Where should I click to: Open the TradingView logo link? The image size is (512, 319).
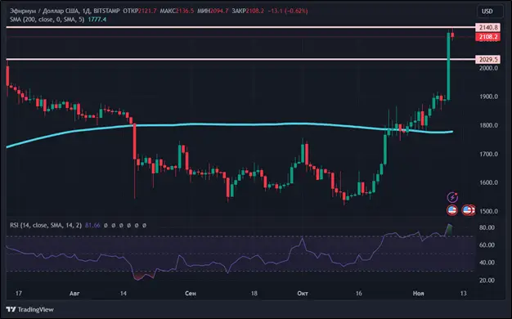point(29,309)
